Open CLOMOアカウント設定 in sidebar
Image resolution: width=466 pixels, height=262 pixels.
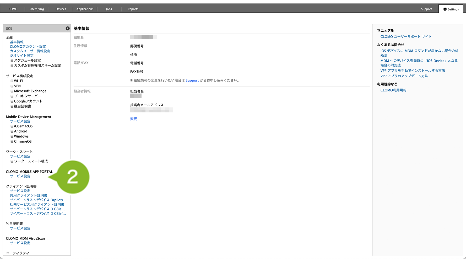pos(28,47)
